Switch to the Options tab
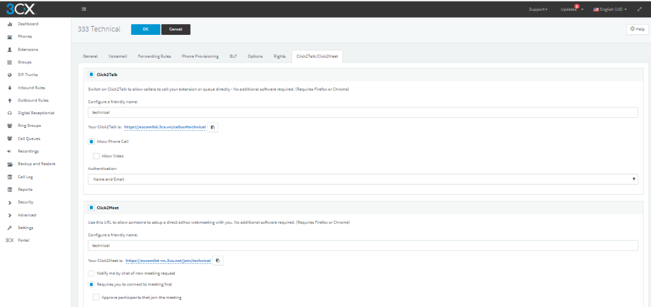 click(x=256, y=56)
